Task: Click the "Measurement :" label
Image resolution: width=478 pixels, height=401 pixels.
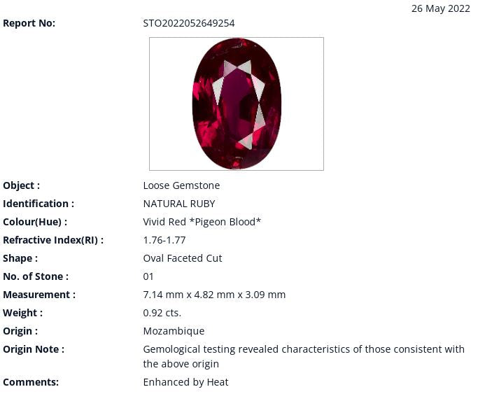Action: coord(39,295)
